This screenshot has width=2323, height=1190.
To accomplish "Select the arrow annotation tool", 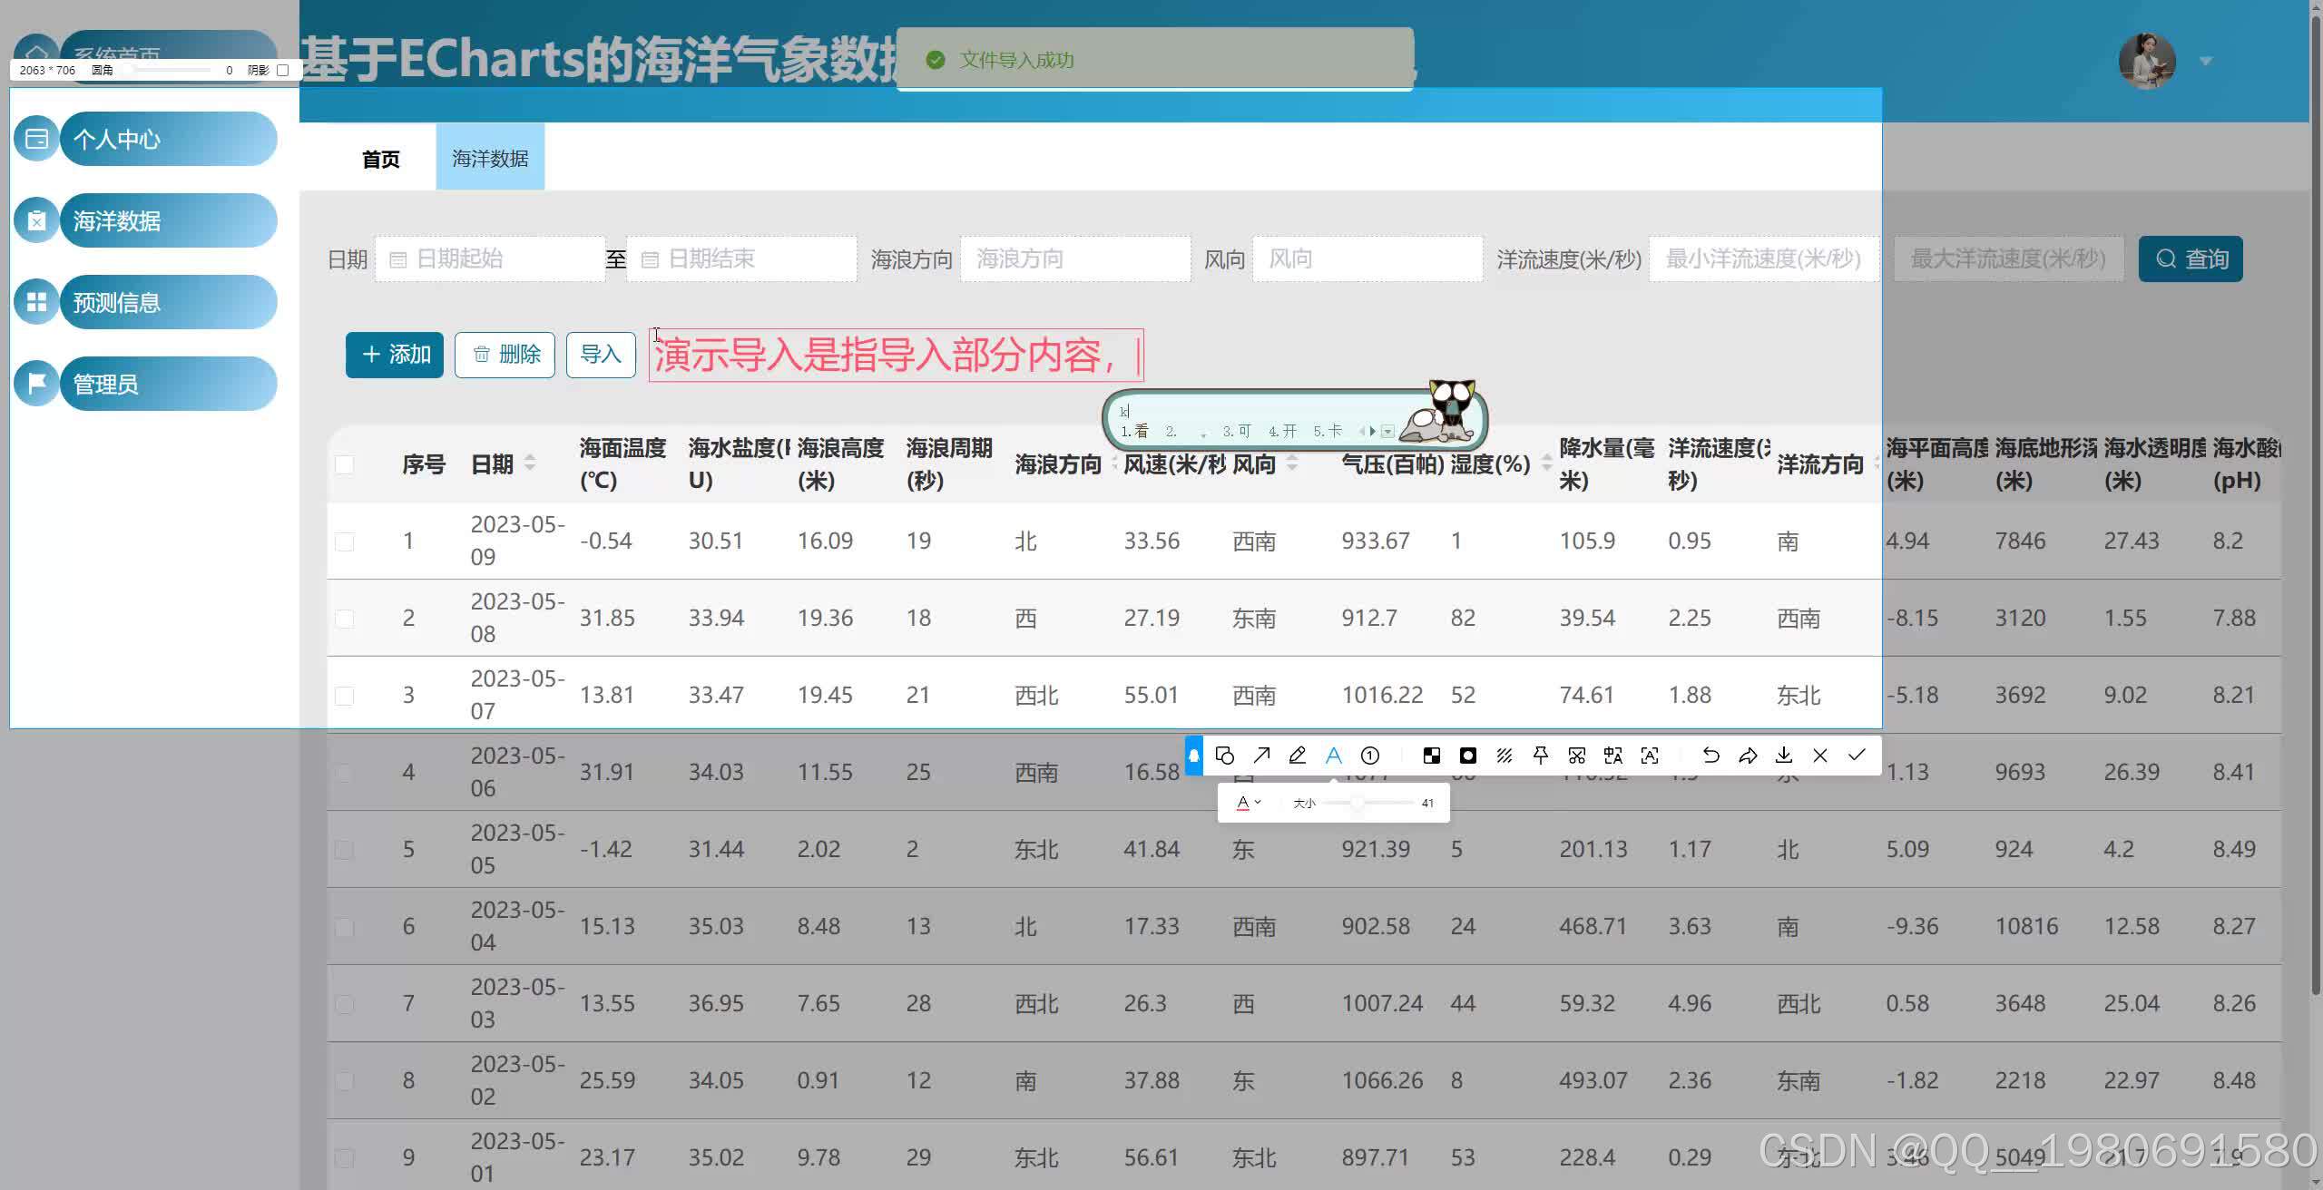I will [1263, 755].
